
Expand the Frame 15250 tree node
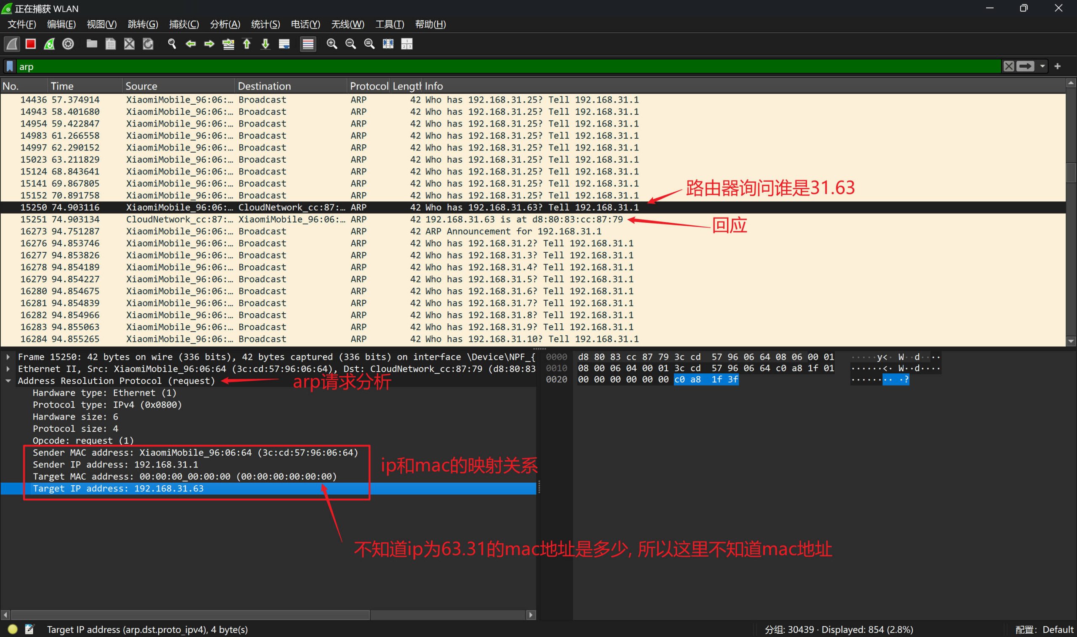(x=8, y=357)
